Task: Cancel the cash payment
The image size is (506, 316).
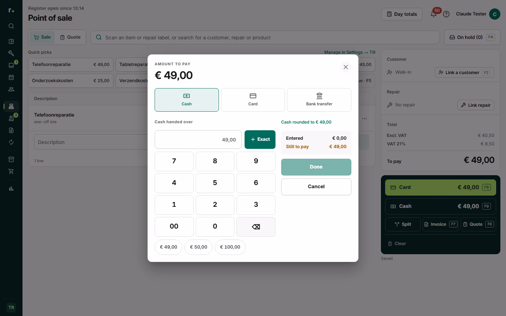Action: (316, 187)
